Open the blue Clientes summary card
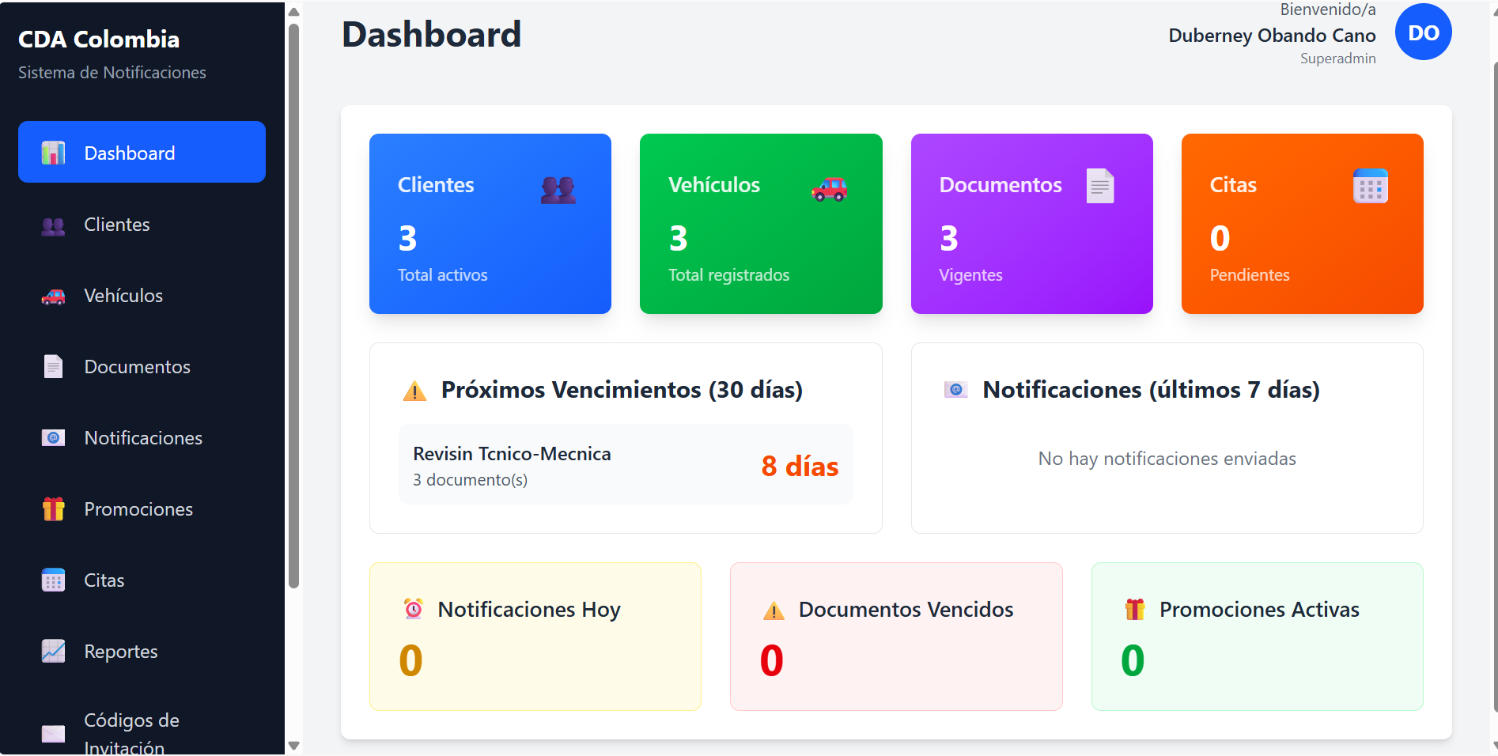1498x756 pixels. click(x=490, y=224)
